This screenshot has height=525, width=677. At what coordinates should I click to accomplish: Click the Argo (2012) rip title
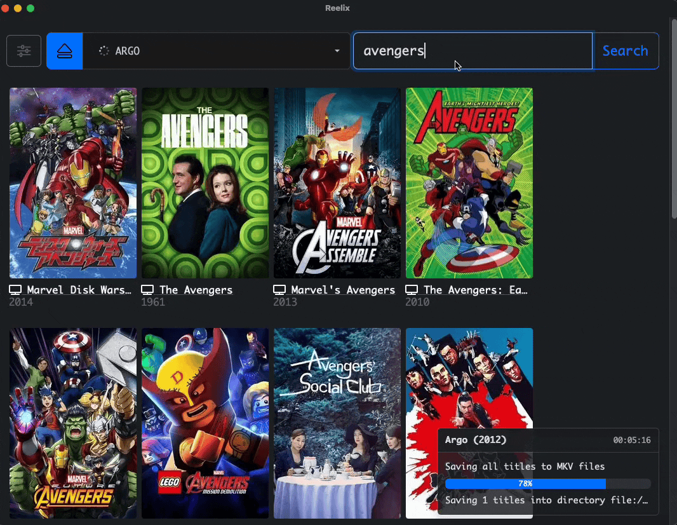coord(476,440)
